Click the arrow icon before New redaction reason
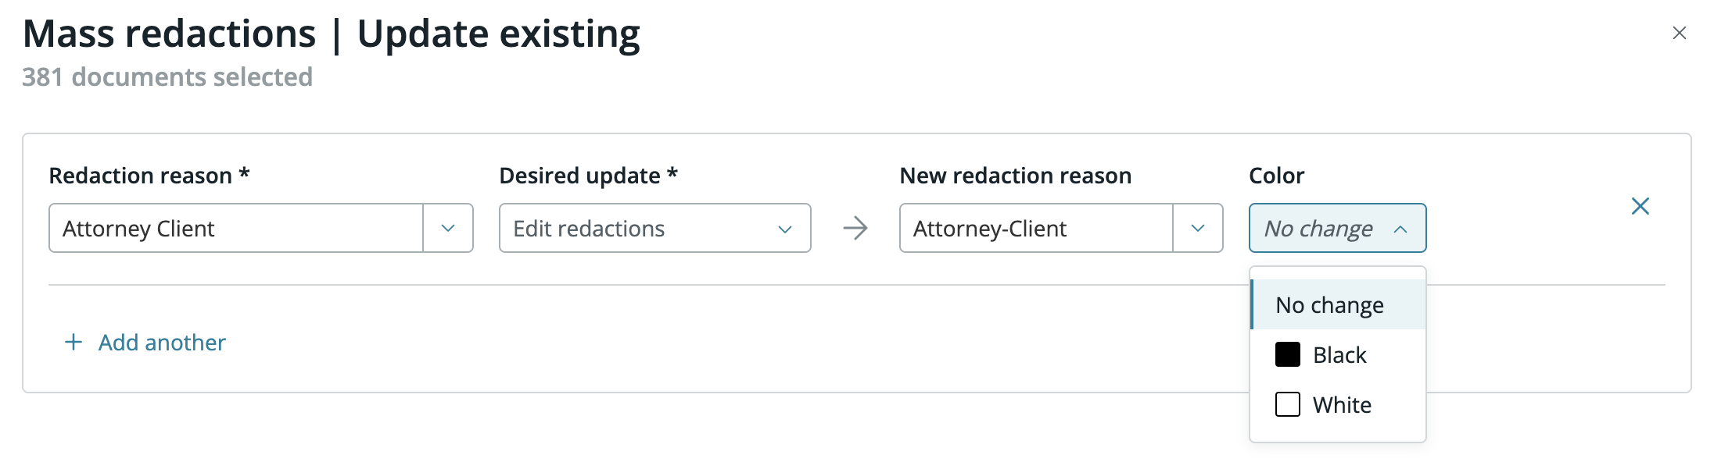The height and width of the screenshot is (462, 1714). coord(855,228)
